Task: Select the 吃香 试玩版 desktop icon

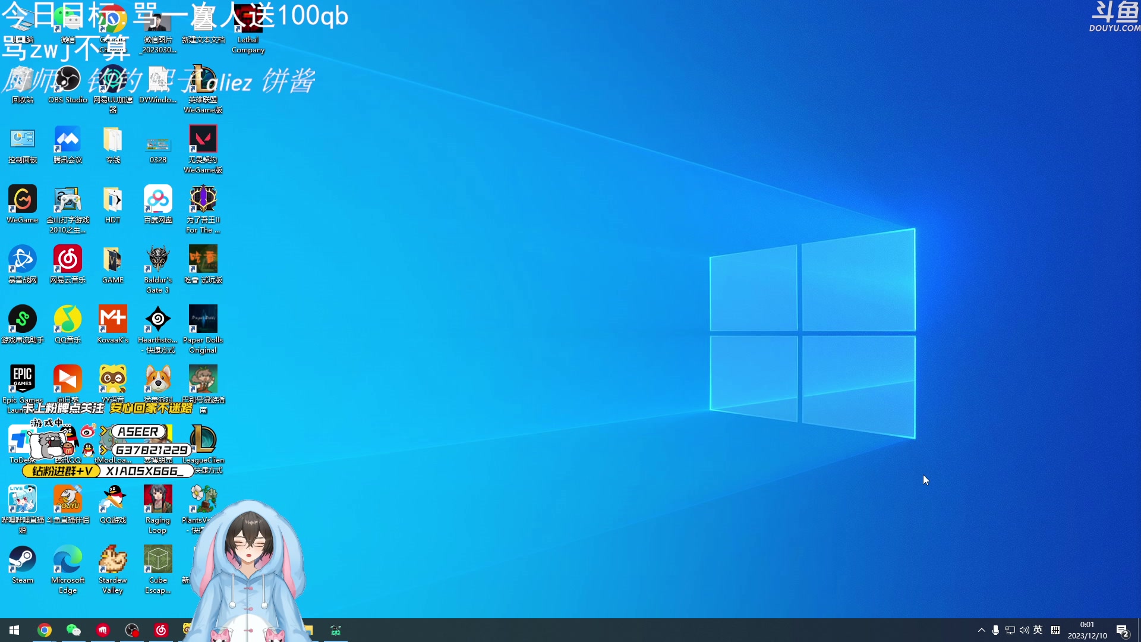Action: (x=203, y=265)
